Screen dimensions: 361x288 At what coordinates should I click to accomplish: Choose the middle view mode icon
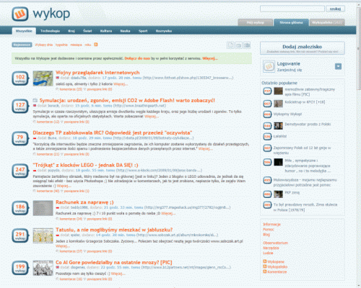[239, 45]
